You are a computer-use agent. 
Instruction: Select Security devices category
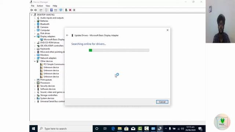pos(47,86)
